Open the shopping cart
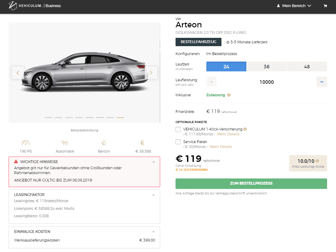This screenshot has height=252, width=336. pyautogui.click(x=325, y=6)
